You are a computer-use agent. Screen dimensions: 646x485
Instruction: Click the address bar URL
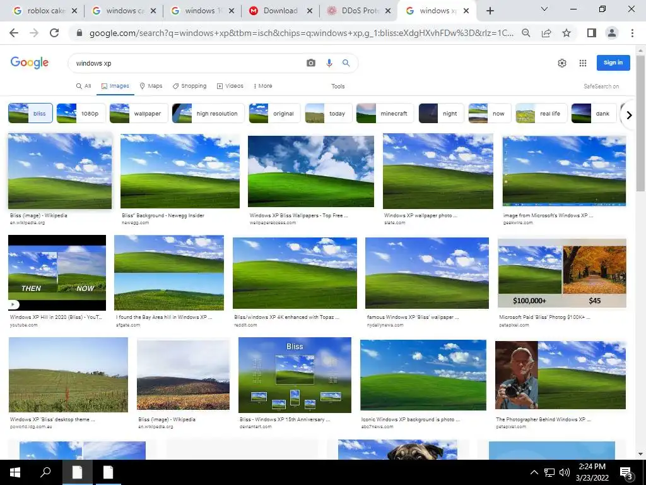[301, 33]
